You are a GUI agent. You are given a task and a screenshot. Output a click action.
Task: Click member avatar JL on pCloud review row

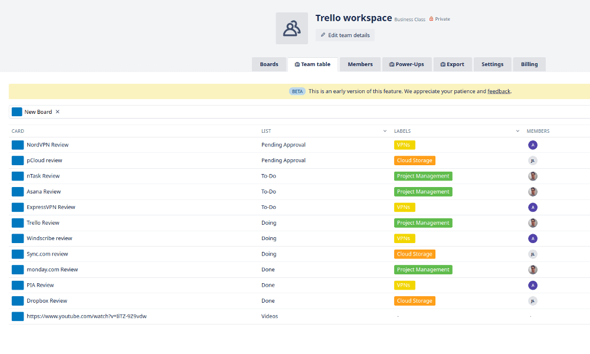[532, 160]
